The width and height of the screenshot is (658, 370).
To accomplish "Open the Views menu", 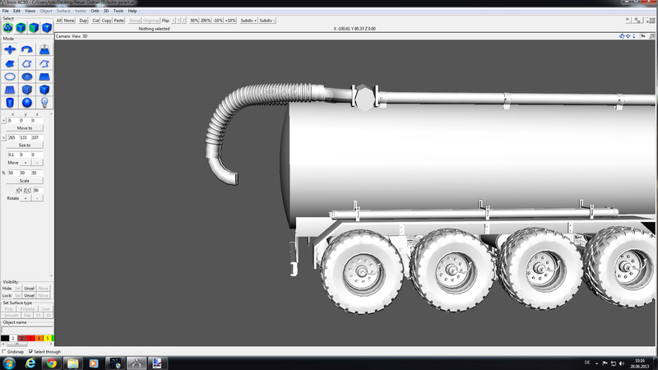I will (x=30, y=11).
